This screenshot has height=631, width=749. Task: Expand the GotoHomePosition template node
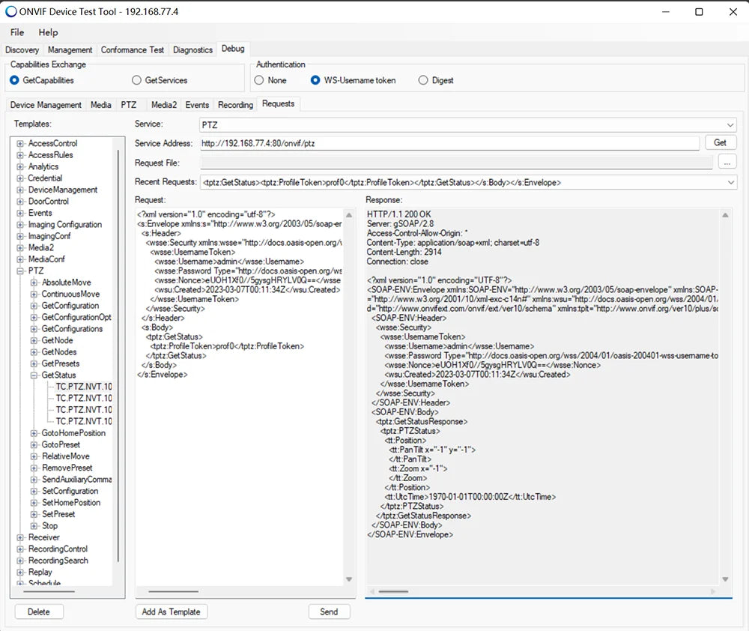[34, 433]
